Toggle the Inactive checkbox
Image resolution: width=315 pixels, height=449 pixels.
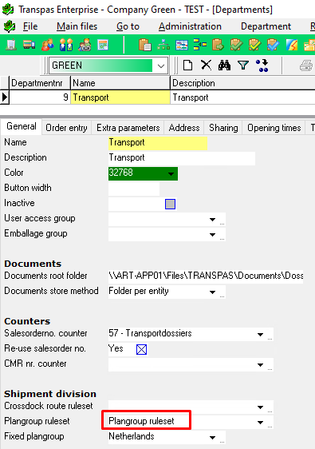tap(170, 205)
